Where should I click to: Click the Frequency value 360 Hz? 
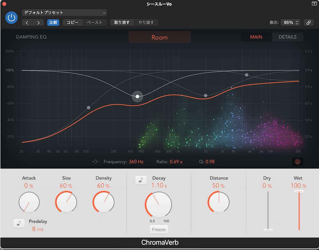(x=136, y=162)
